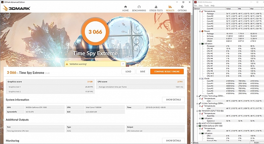Click the Powers flame icon
Viewport: 264px width, 144px height.
coord(202,31)
